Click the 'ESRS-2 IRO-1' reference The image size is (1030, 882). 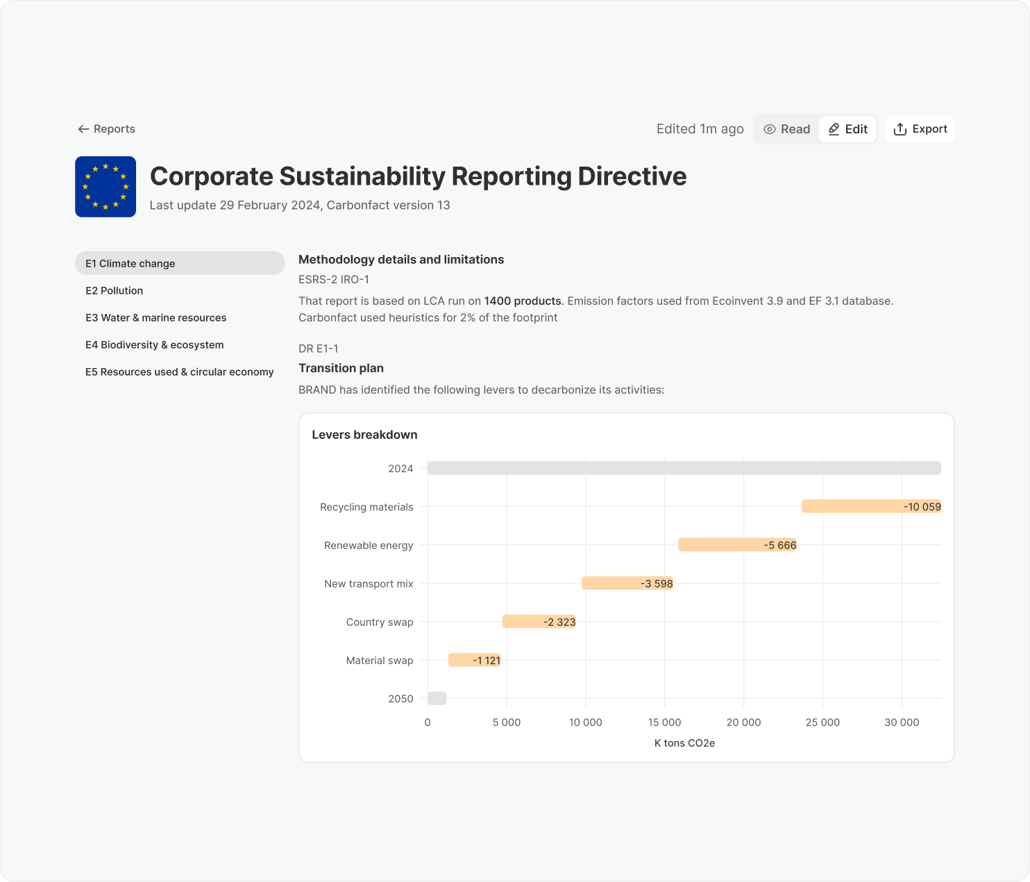334,280
